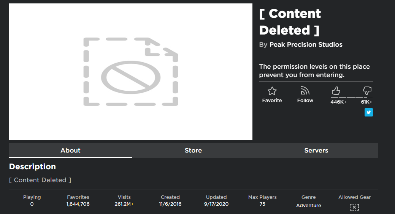Viewport: 395px width, 214px height.
Task: Click the Favorite star icon
Action: point(272,91)
